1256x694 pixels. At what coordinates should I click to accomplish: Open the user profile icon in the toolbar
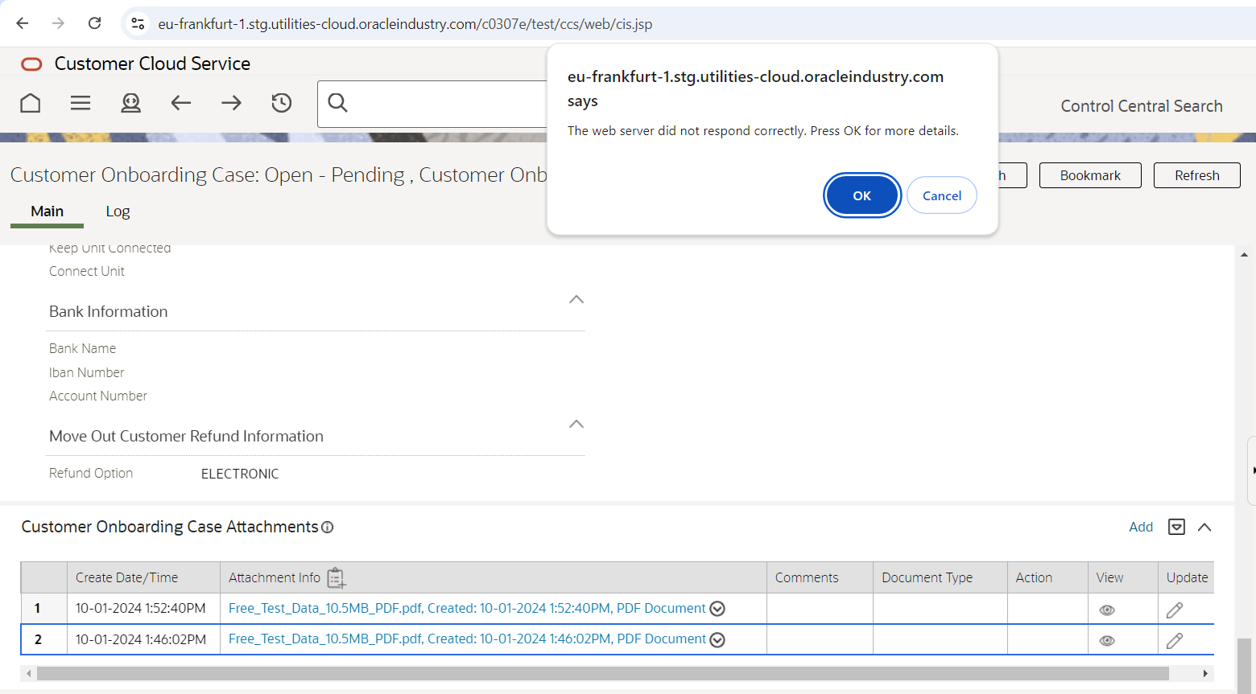click(x=130, y=103)
